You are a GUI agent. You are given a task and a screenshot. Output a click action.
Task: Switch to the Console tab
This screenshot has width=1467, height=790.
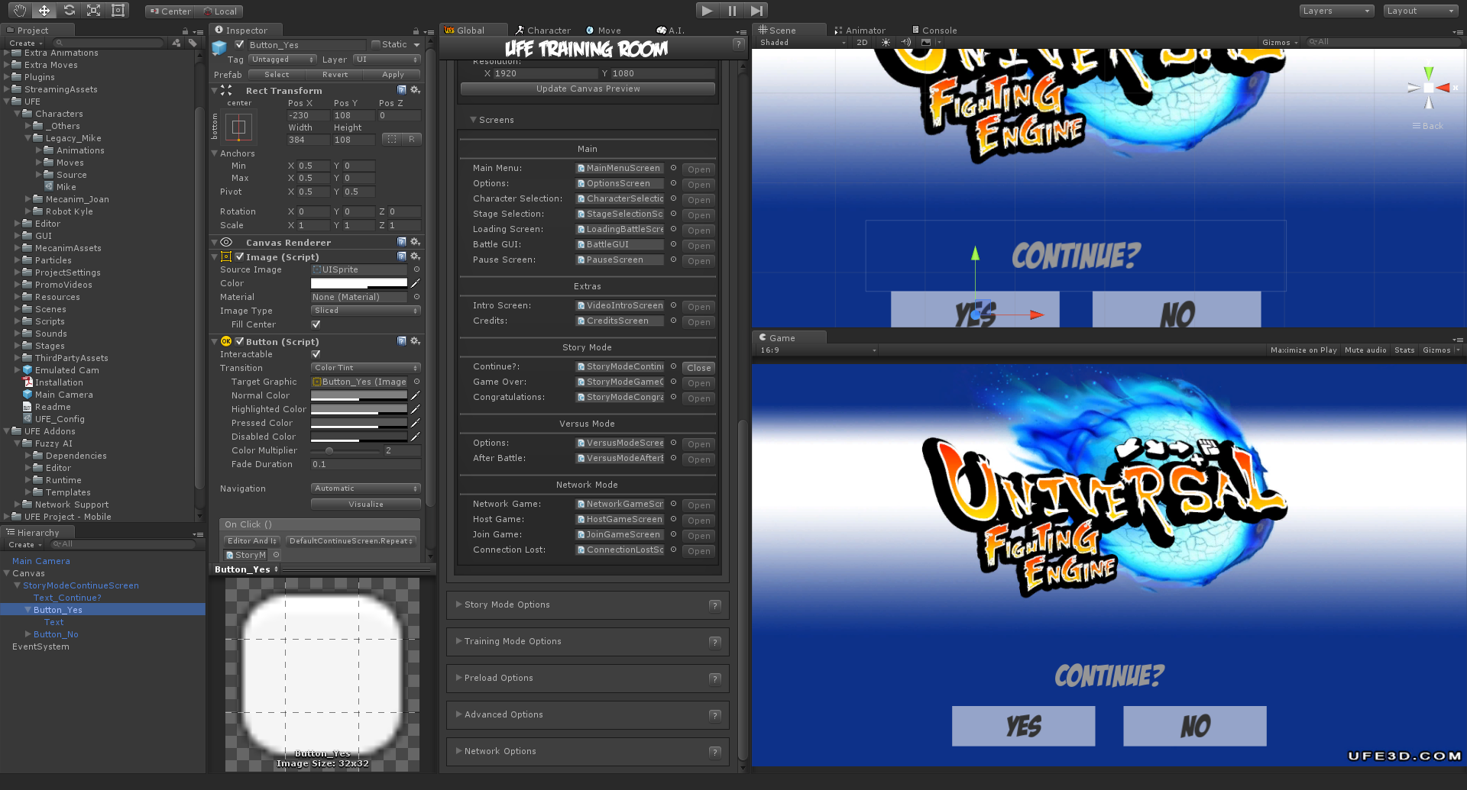[x=934, y=31]
